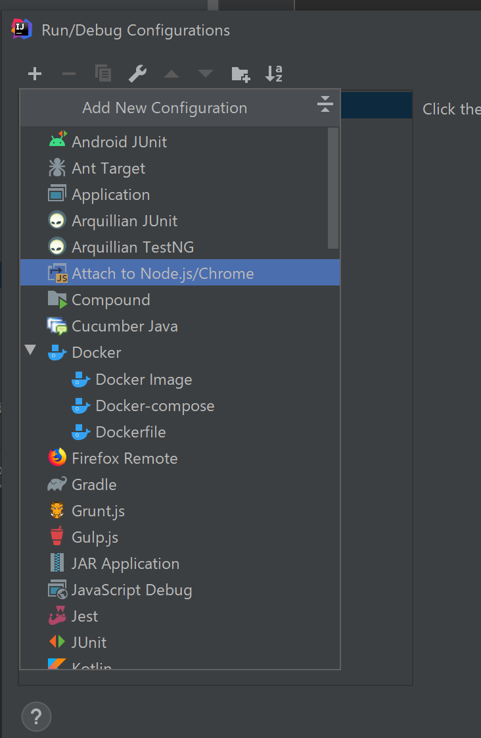Click the Gulp.js cup icon

tap(57, 537)
